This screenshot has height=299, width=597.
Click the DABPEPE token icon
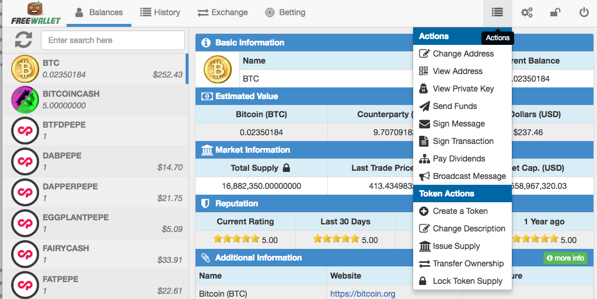tap(25, 161)
